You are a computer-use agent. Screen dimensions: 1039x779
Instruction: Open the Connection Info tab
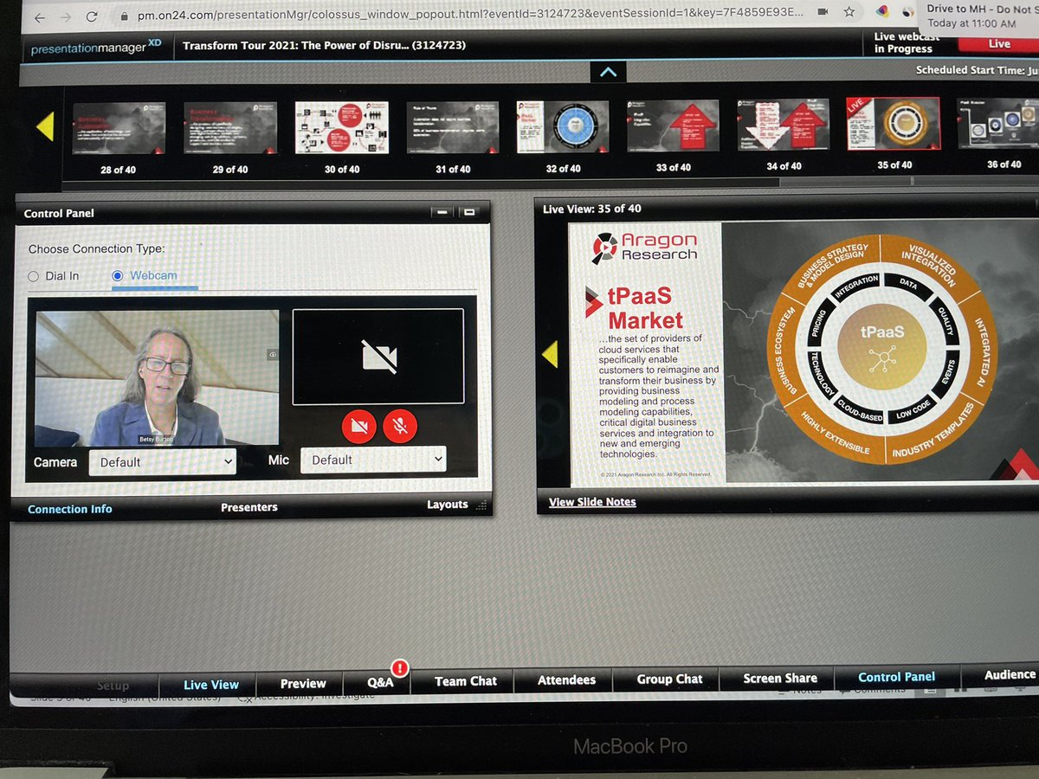70,509
